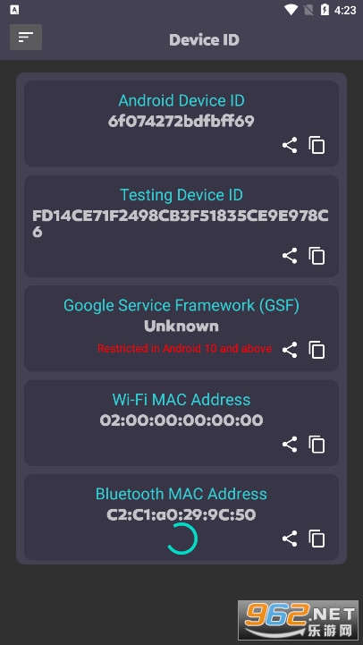
Task: Tap the red Restricted in Android 10 notice
Action: tap(184, 349)
